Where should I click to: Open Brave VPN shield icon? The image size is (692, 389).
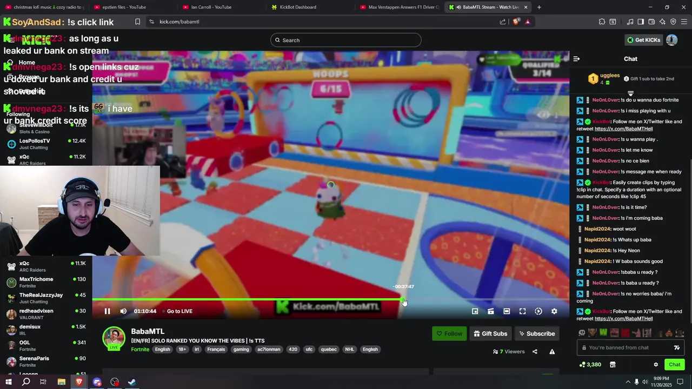pos(673,22)
